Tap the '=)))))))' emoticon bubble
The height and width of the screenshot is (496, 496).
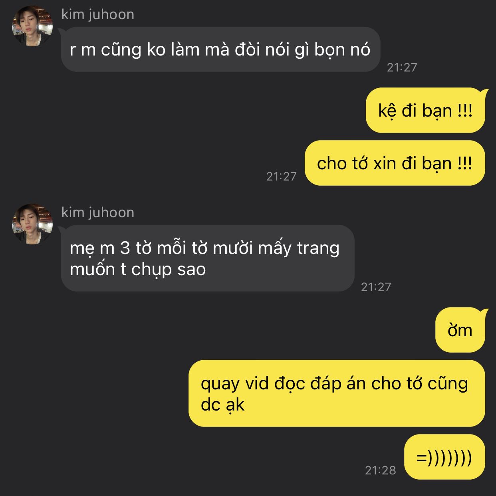pyautogui.click(x=444, y=457)
